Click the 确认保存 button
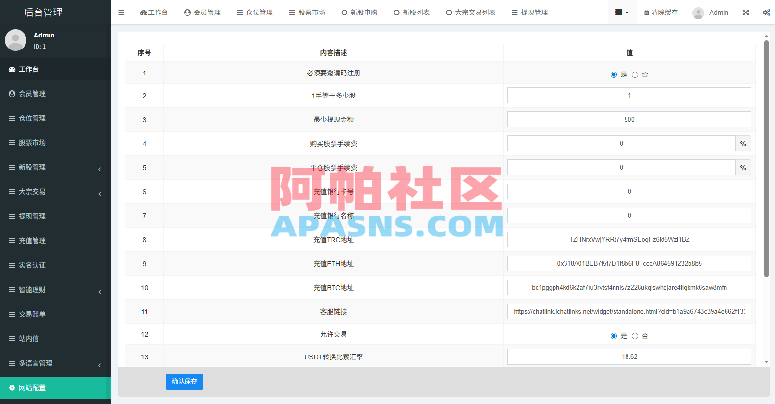 [185, 381]
